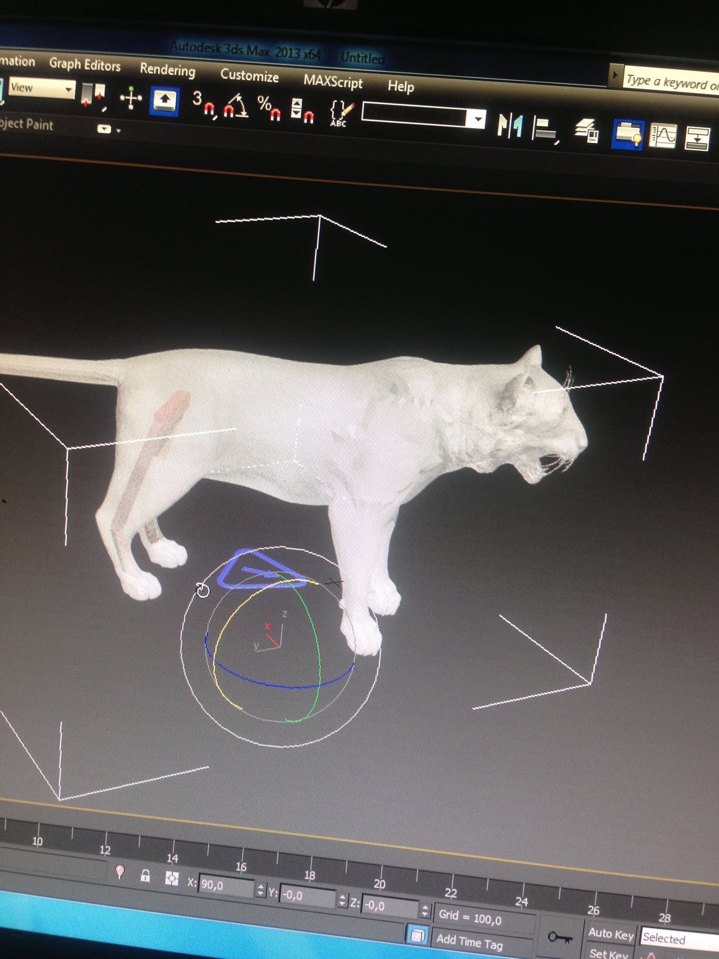Click the Grid = 100,0 status text

click(x=470, y=917)
